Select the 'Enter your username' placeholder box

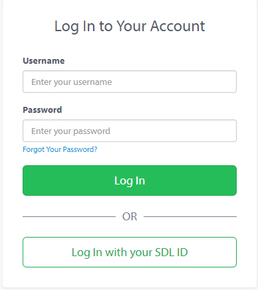click(130, 82)
